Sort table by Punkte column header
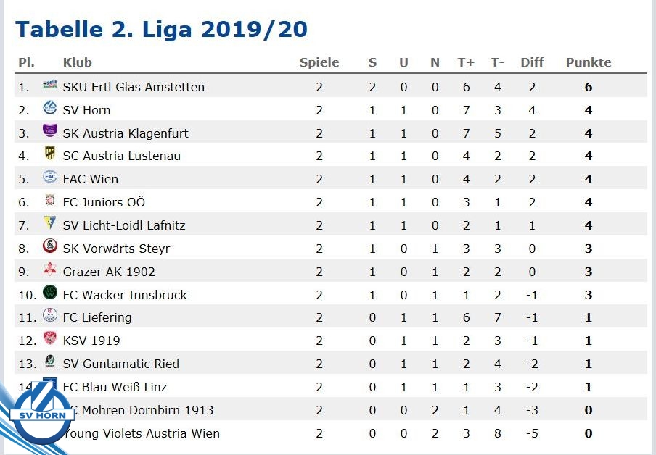The image size is (656, 455). (x=589, y=62)
